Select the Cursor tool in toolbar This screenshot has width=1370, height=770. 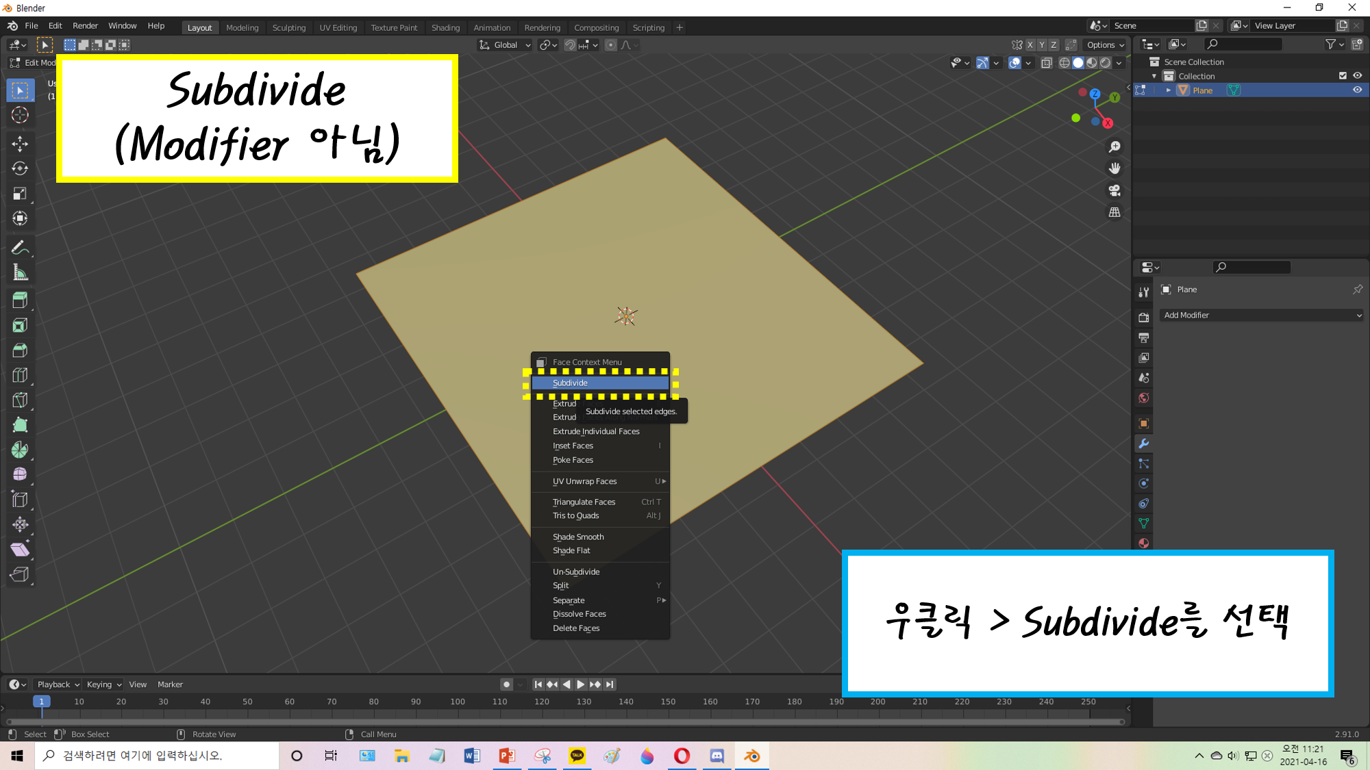20,115
